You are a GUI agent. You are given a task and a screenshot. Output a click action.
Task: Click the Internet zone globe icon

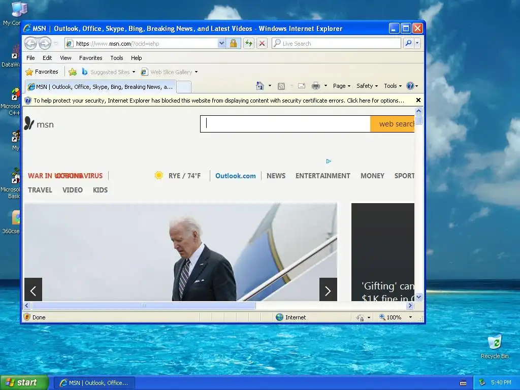click(x=280, y=317)
